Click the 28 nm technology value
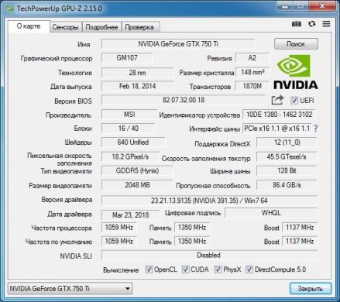The image size is (340, 302). point(137,73)
